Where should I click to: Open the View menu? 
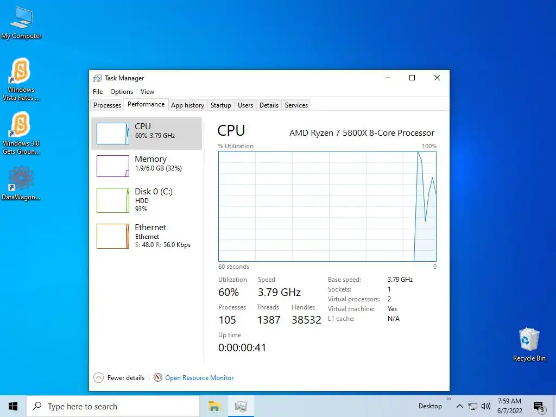(147, 91)
